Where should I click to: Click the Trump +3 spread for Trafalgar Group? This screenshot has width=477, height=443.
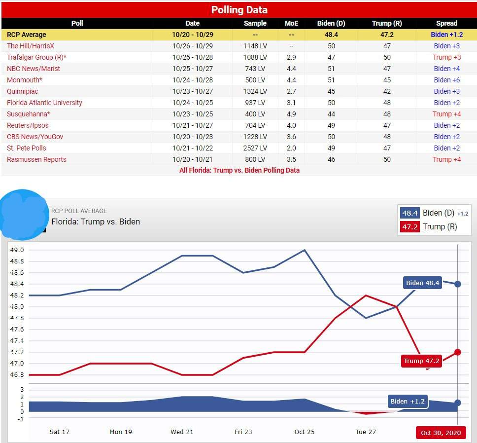coord(446,57)
